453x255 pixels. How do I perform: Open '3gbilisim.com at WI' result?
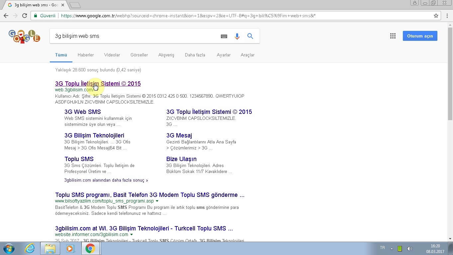[144, 228]
